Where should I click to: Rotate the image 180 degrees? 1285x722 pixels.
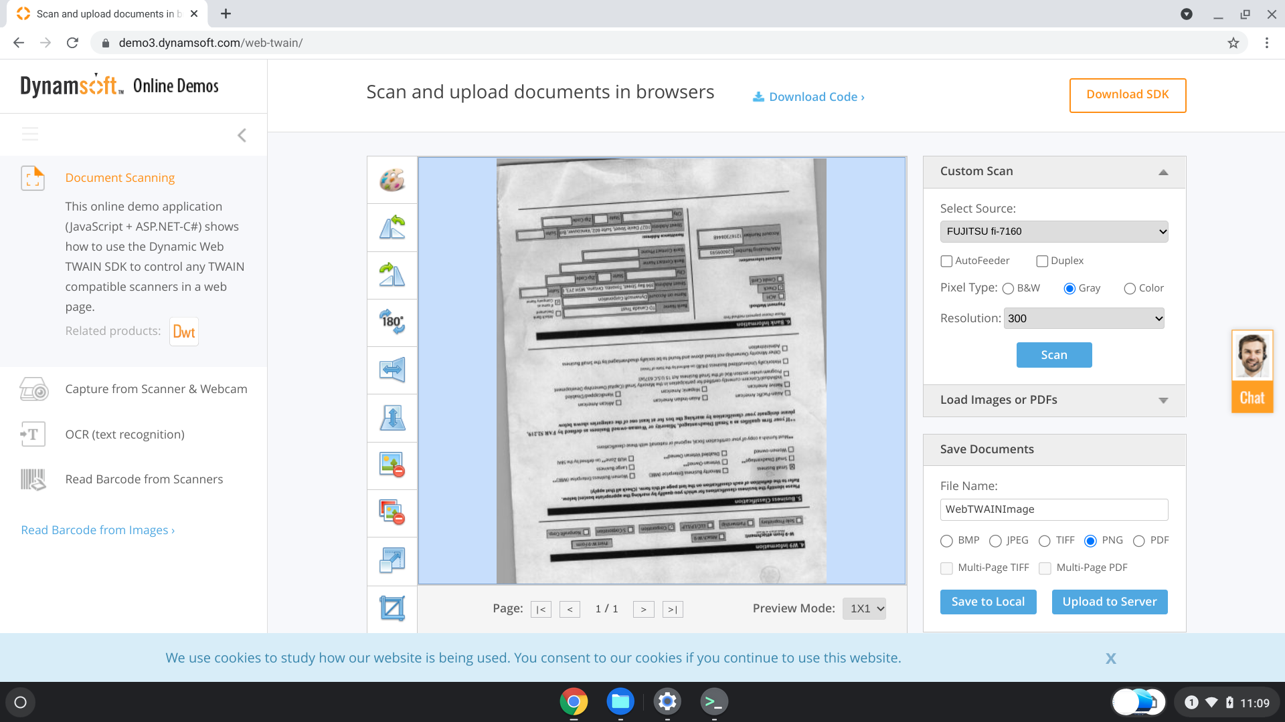(392, 322)
